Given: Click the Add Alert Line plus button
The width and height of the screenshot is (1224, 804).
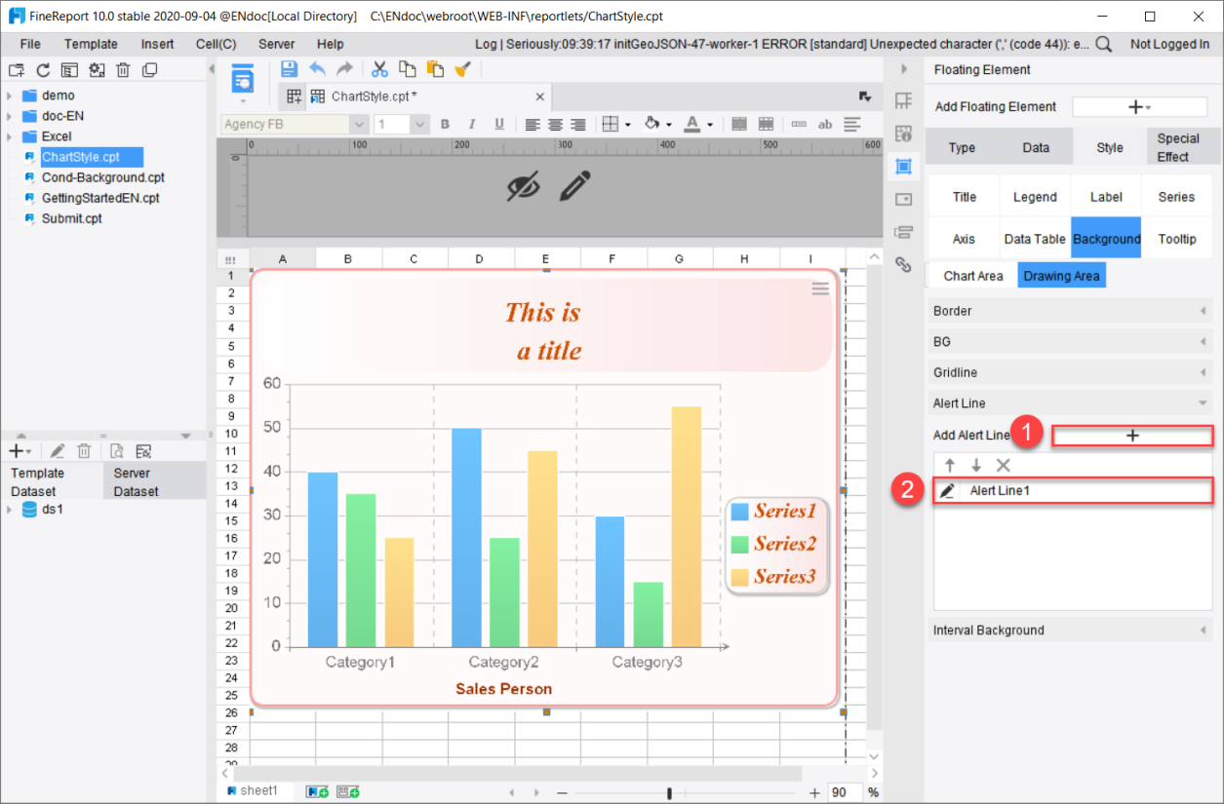Looking at the screenshot, I should click(1132, 436).
